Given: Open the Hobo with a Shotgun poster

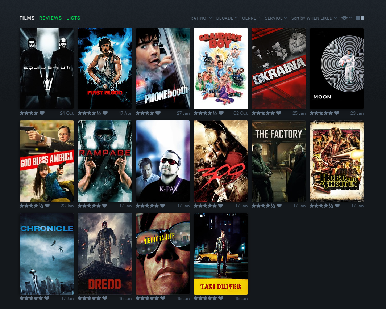Looking at the screenshot, I should (x=337, y=161).
